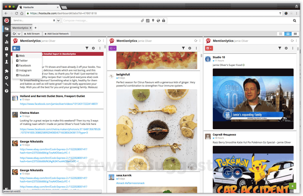
Task: Switch to standard stream view
Action: [x=288, y=34]
